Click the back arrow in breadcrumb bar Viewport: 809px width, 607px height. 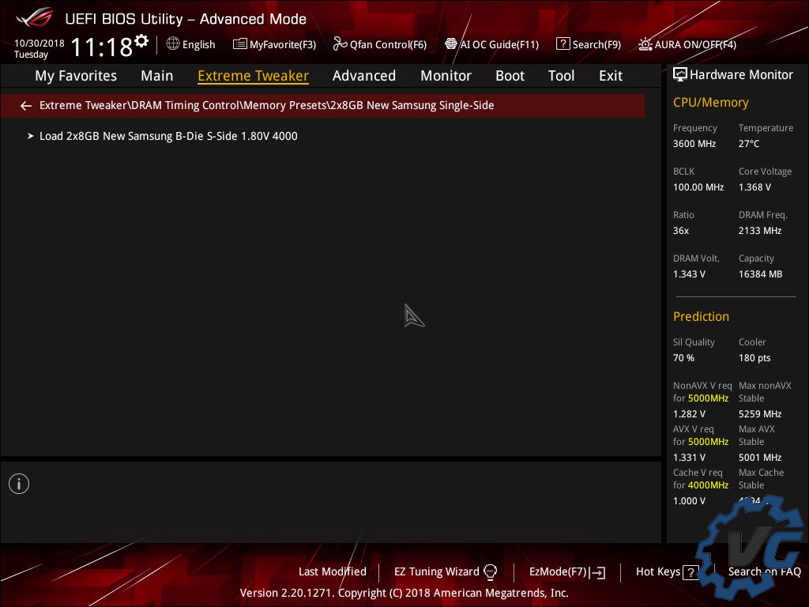[x=26, y=105]
